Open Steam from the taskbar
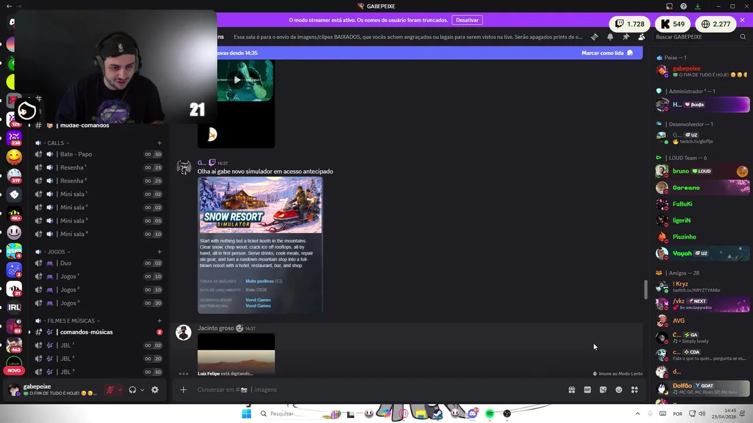Screen dimensions: 753x423 (x=438, y=414)
